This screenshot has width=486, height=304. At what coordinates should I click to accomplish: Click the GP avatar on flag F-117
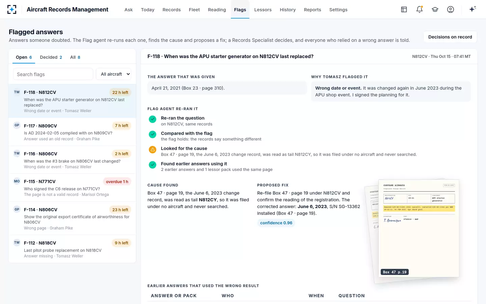pyautogui.click(x=17, y=125)
